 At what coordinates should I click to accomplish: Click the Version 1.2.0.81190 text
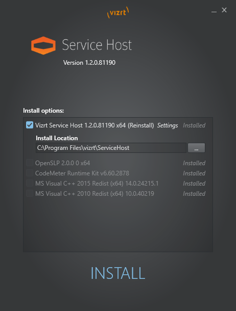pyautogui.click(x=89, y=63)
